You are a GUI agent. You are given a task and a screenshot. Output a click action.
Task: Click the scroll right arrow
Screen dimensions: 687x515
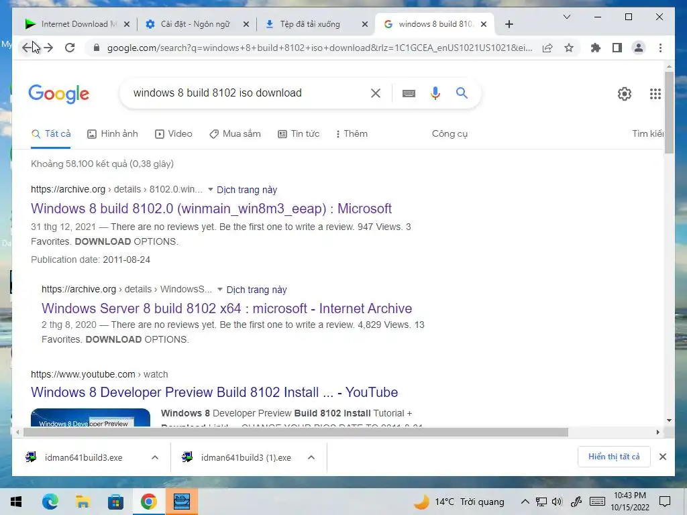657,433
